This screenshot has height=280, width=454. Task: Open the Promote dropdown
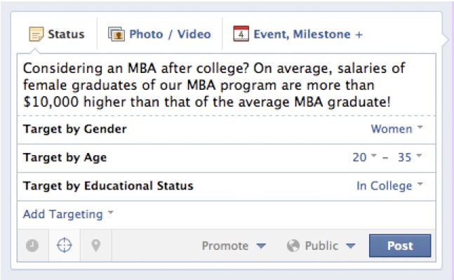pyautogui.click(x=234, y=246)
